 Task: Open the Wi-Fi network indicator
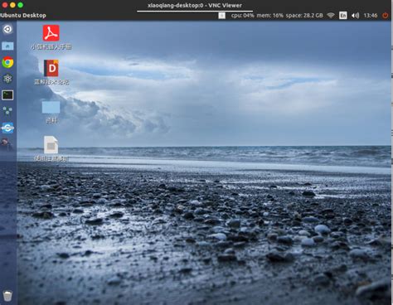(331, 16)
